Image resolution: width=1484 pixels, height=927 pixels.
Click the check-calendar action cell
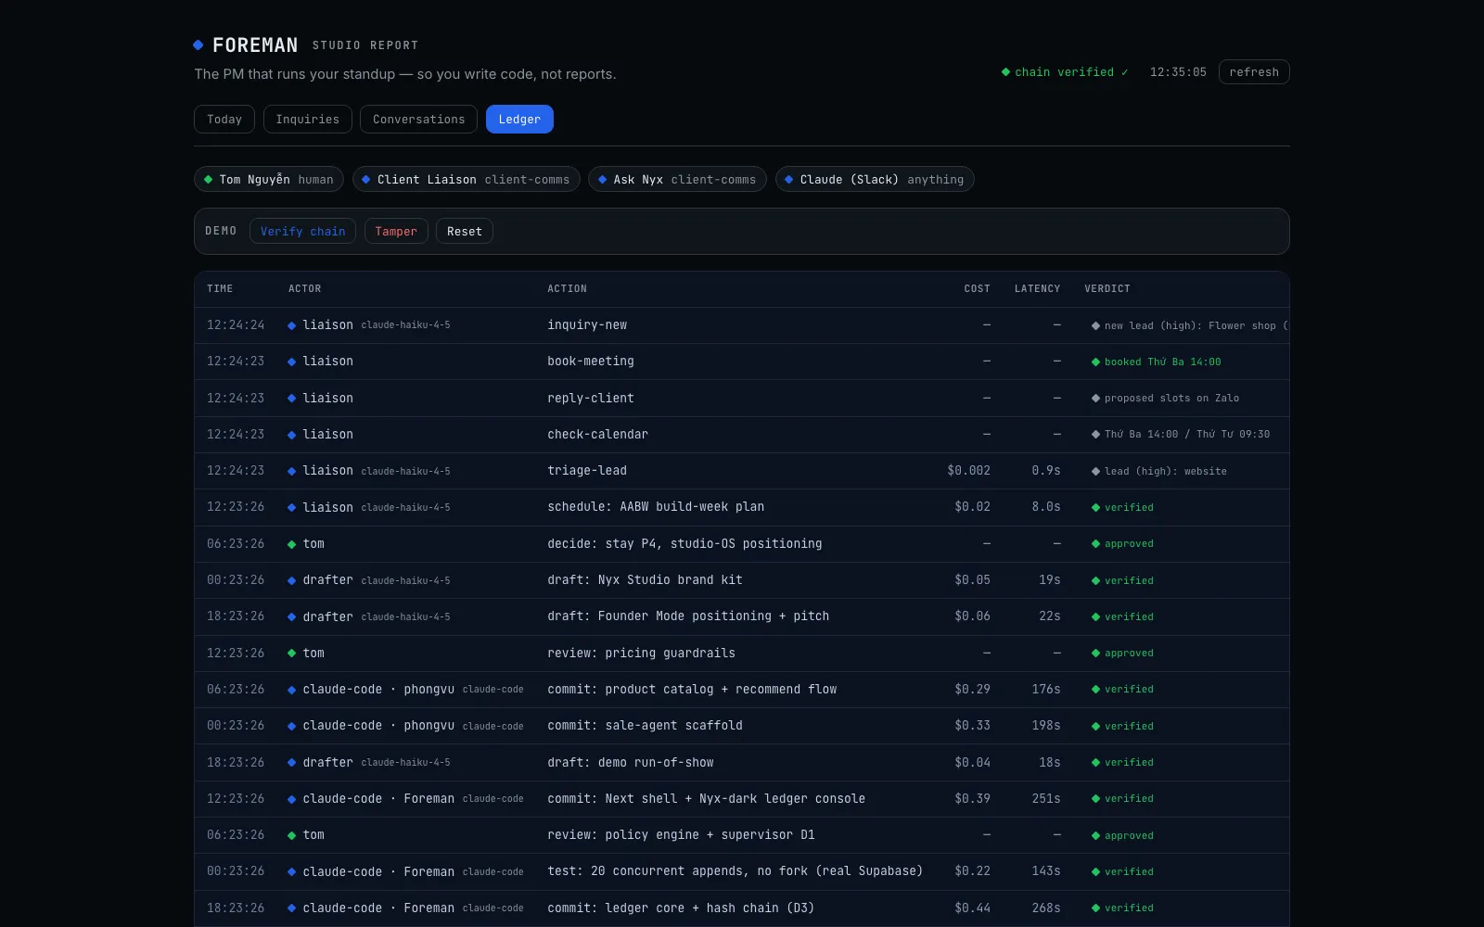point(597,434)
